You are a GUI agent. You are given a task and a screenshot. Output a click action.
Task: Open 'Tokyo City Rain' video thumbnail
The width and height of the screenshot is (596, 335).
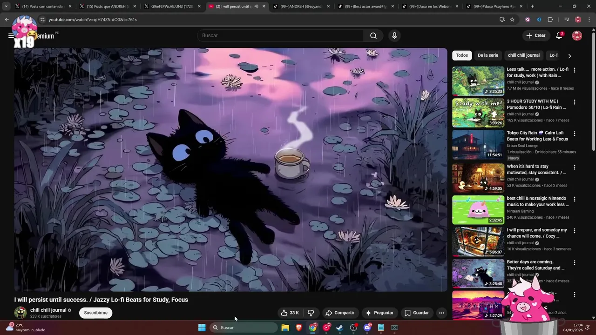click(478, 145)
